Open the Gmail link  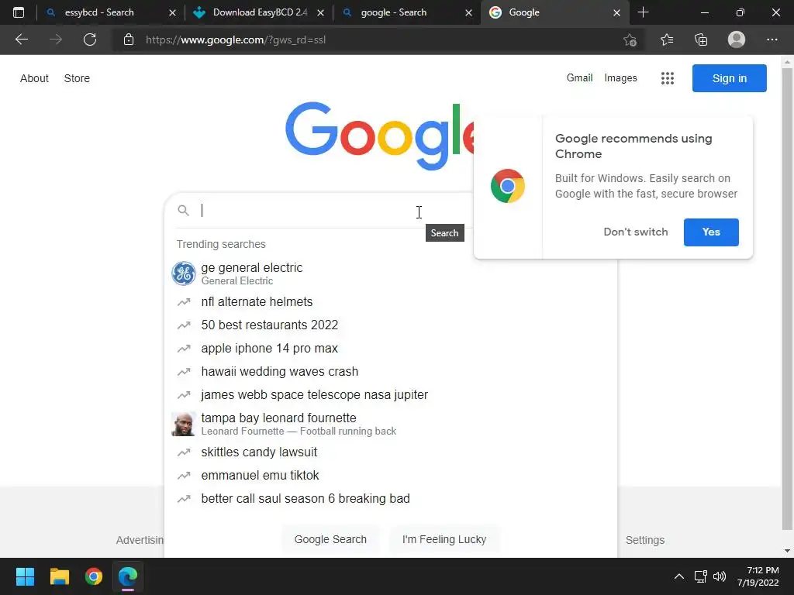579,78
